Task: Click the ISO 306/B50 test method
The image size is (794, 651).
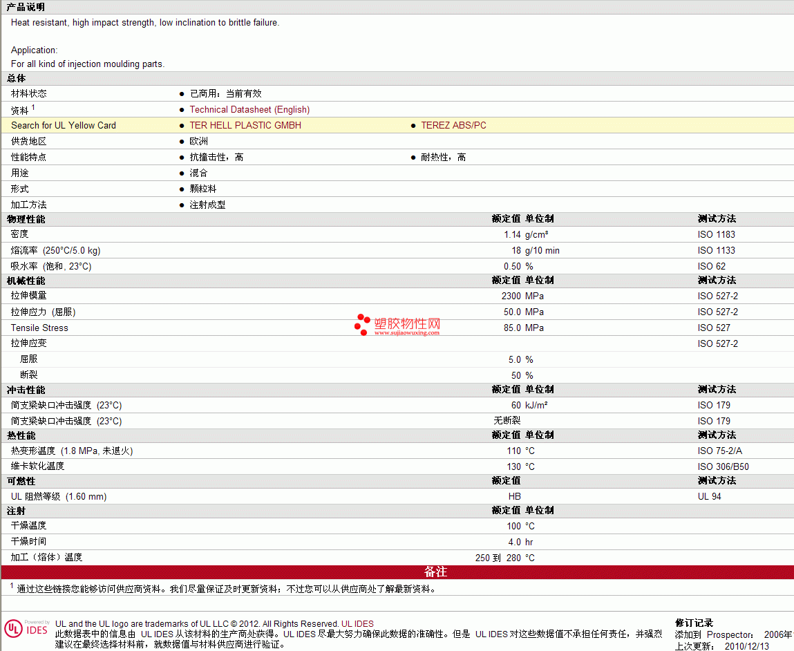Action: [x=723, y=466]
